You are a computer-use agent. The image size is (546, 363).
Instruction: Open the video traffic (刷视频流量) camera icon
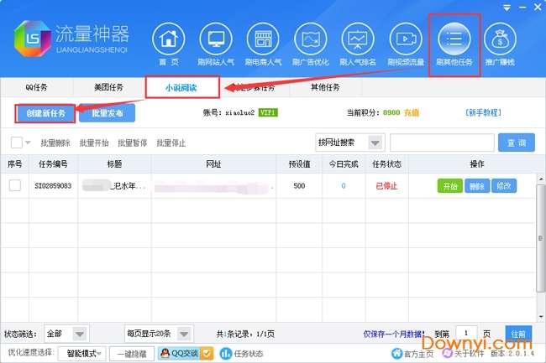click(406, 39)
